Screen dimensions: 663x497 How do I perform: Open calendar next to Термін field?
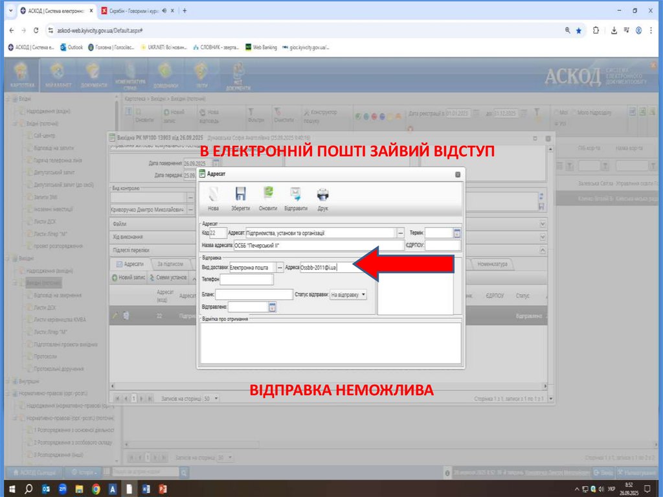point(457,233)
